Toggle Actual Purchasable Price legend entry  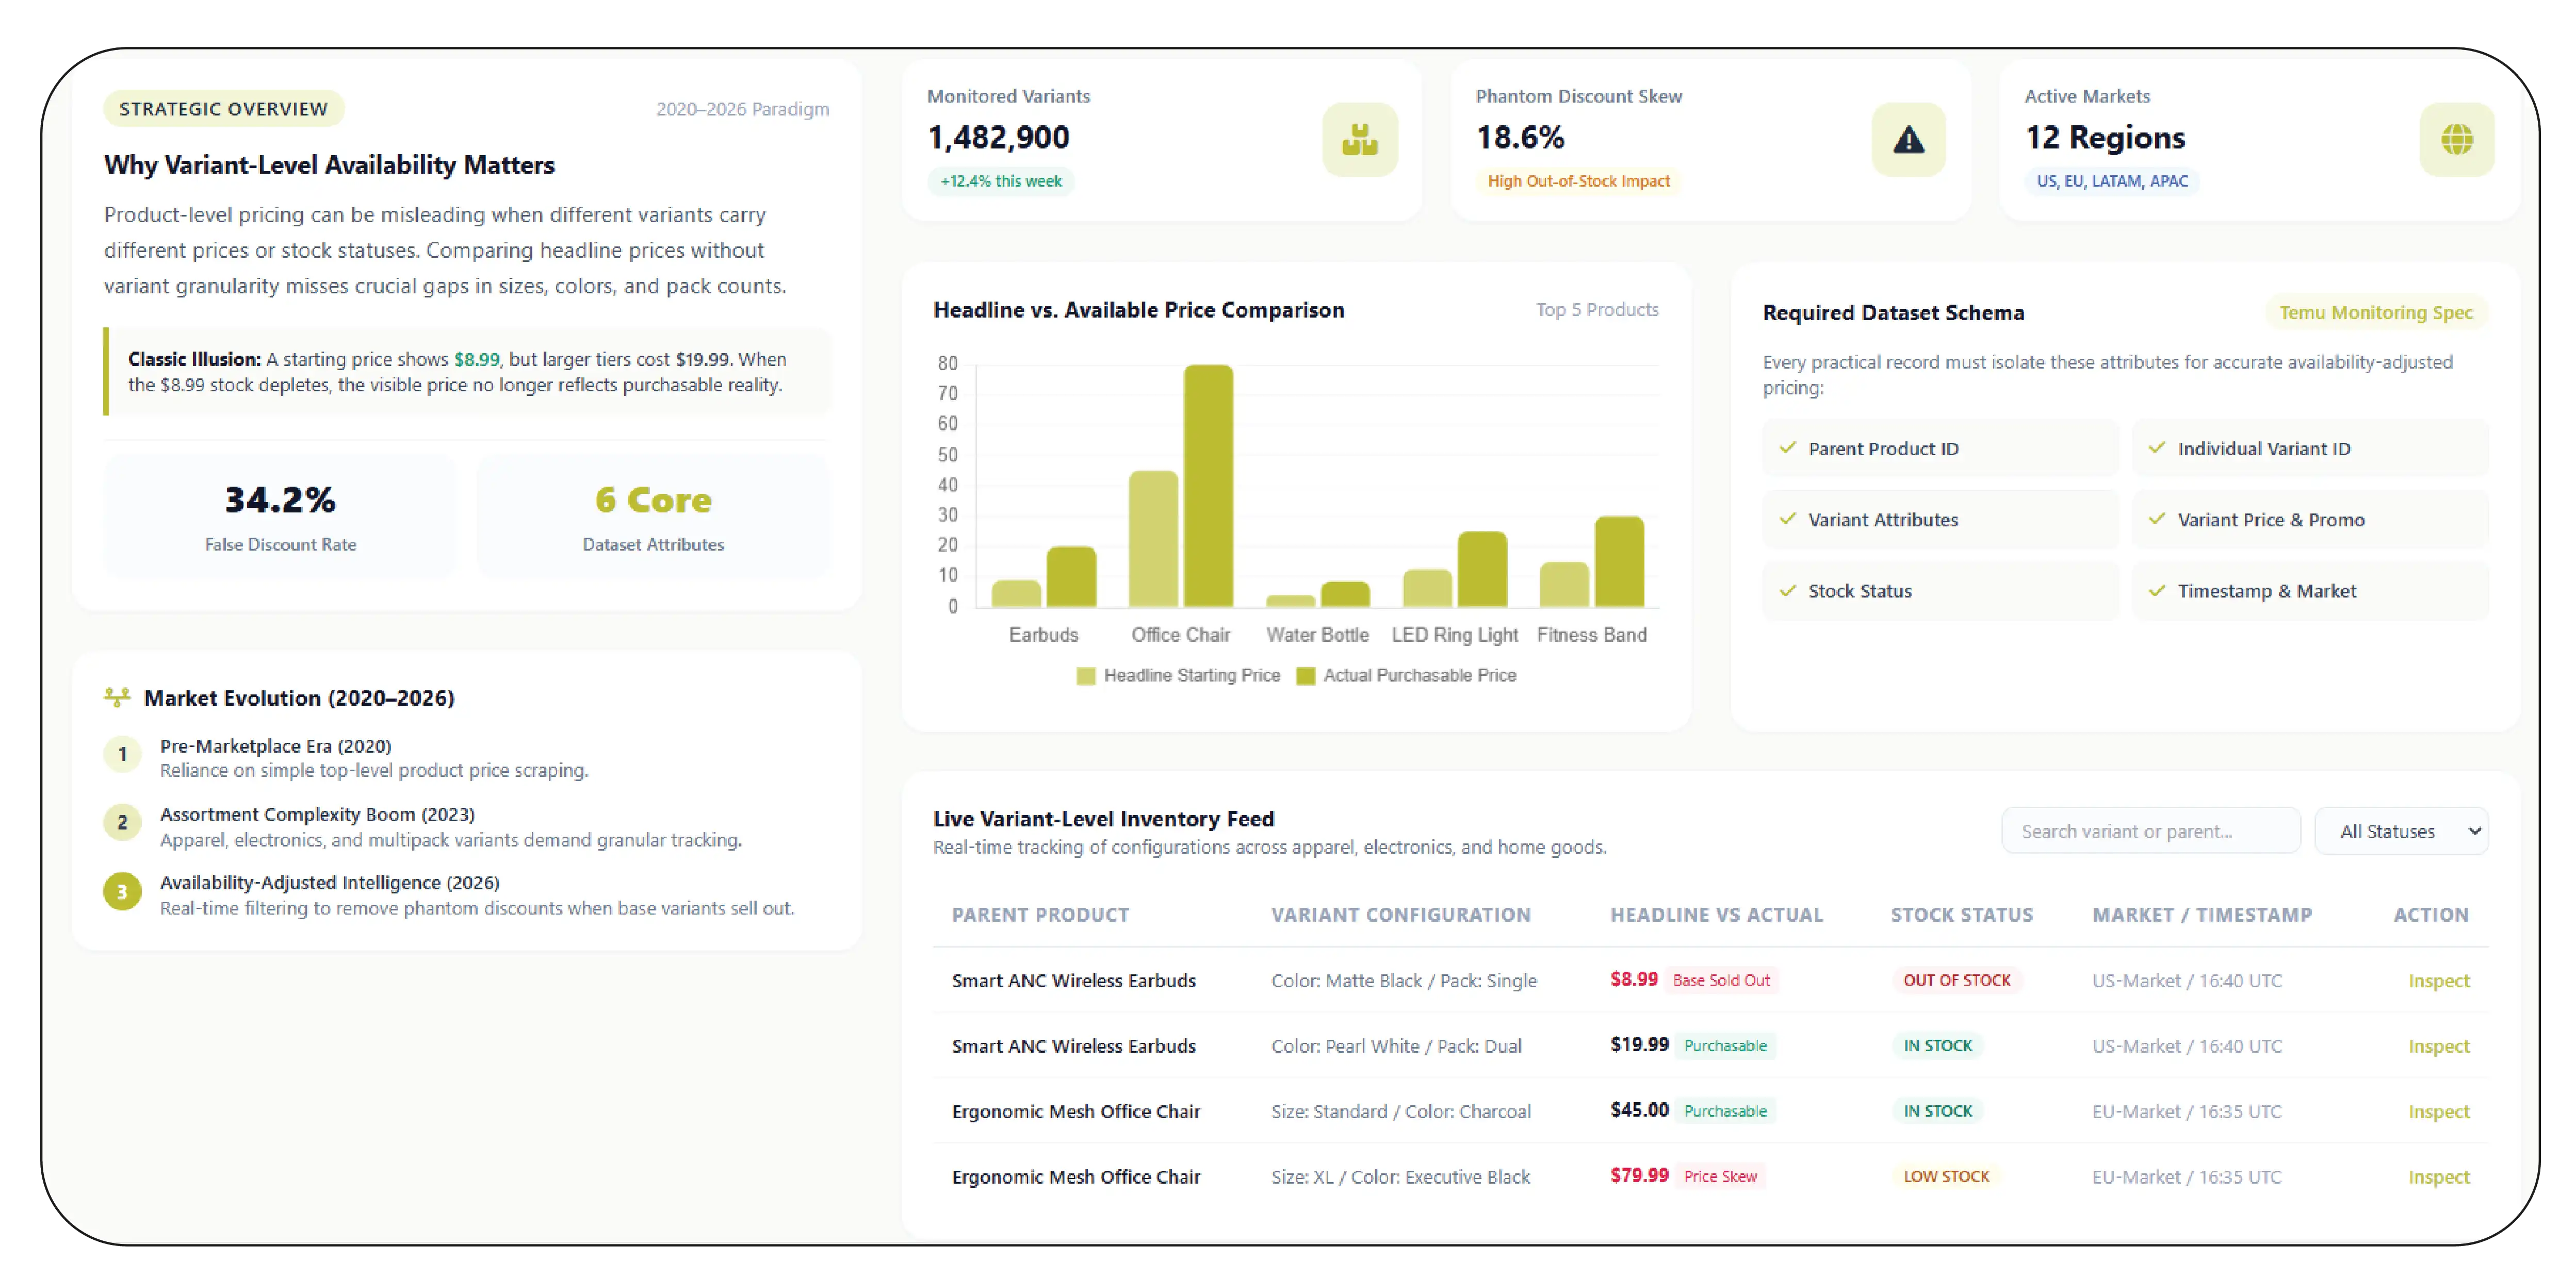(1406, 675)
